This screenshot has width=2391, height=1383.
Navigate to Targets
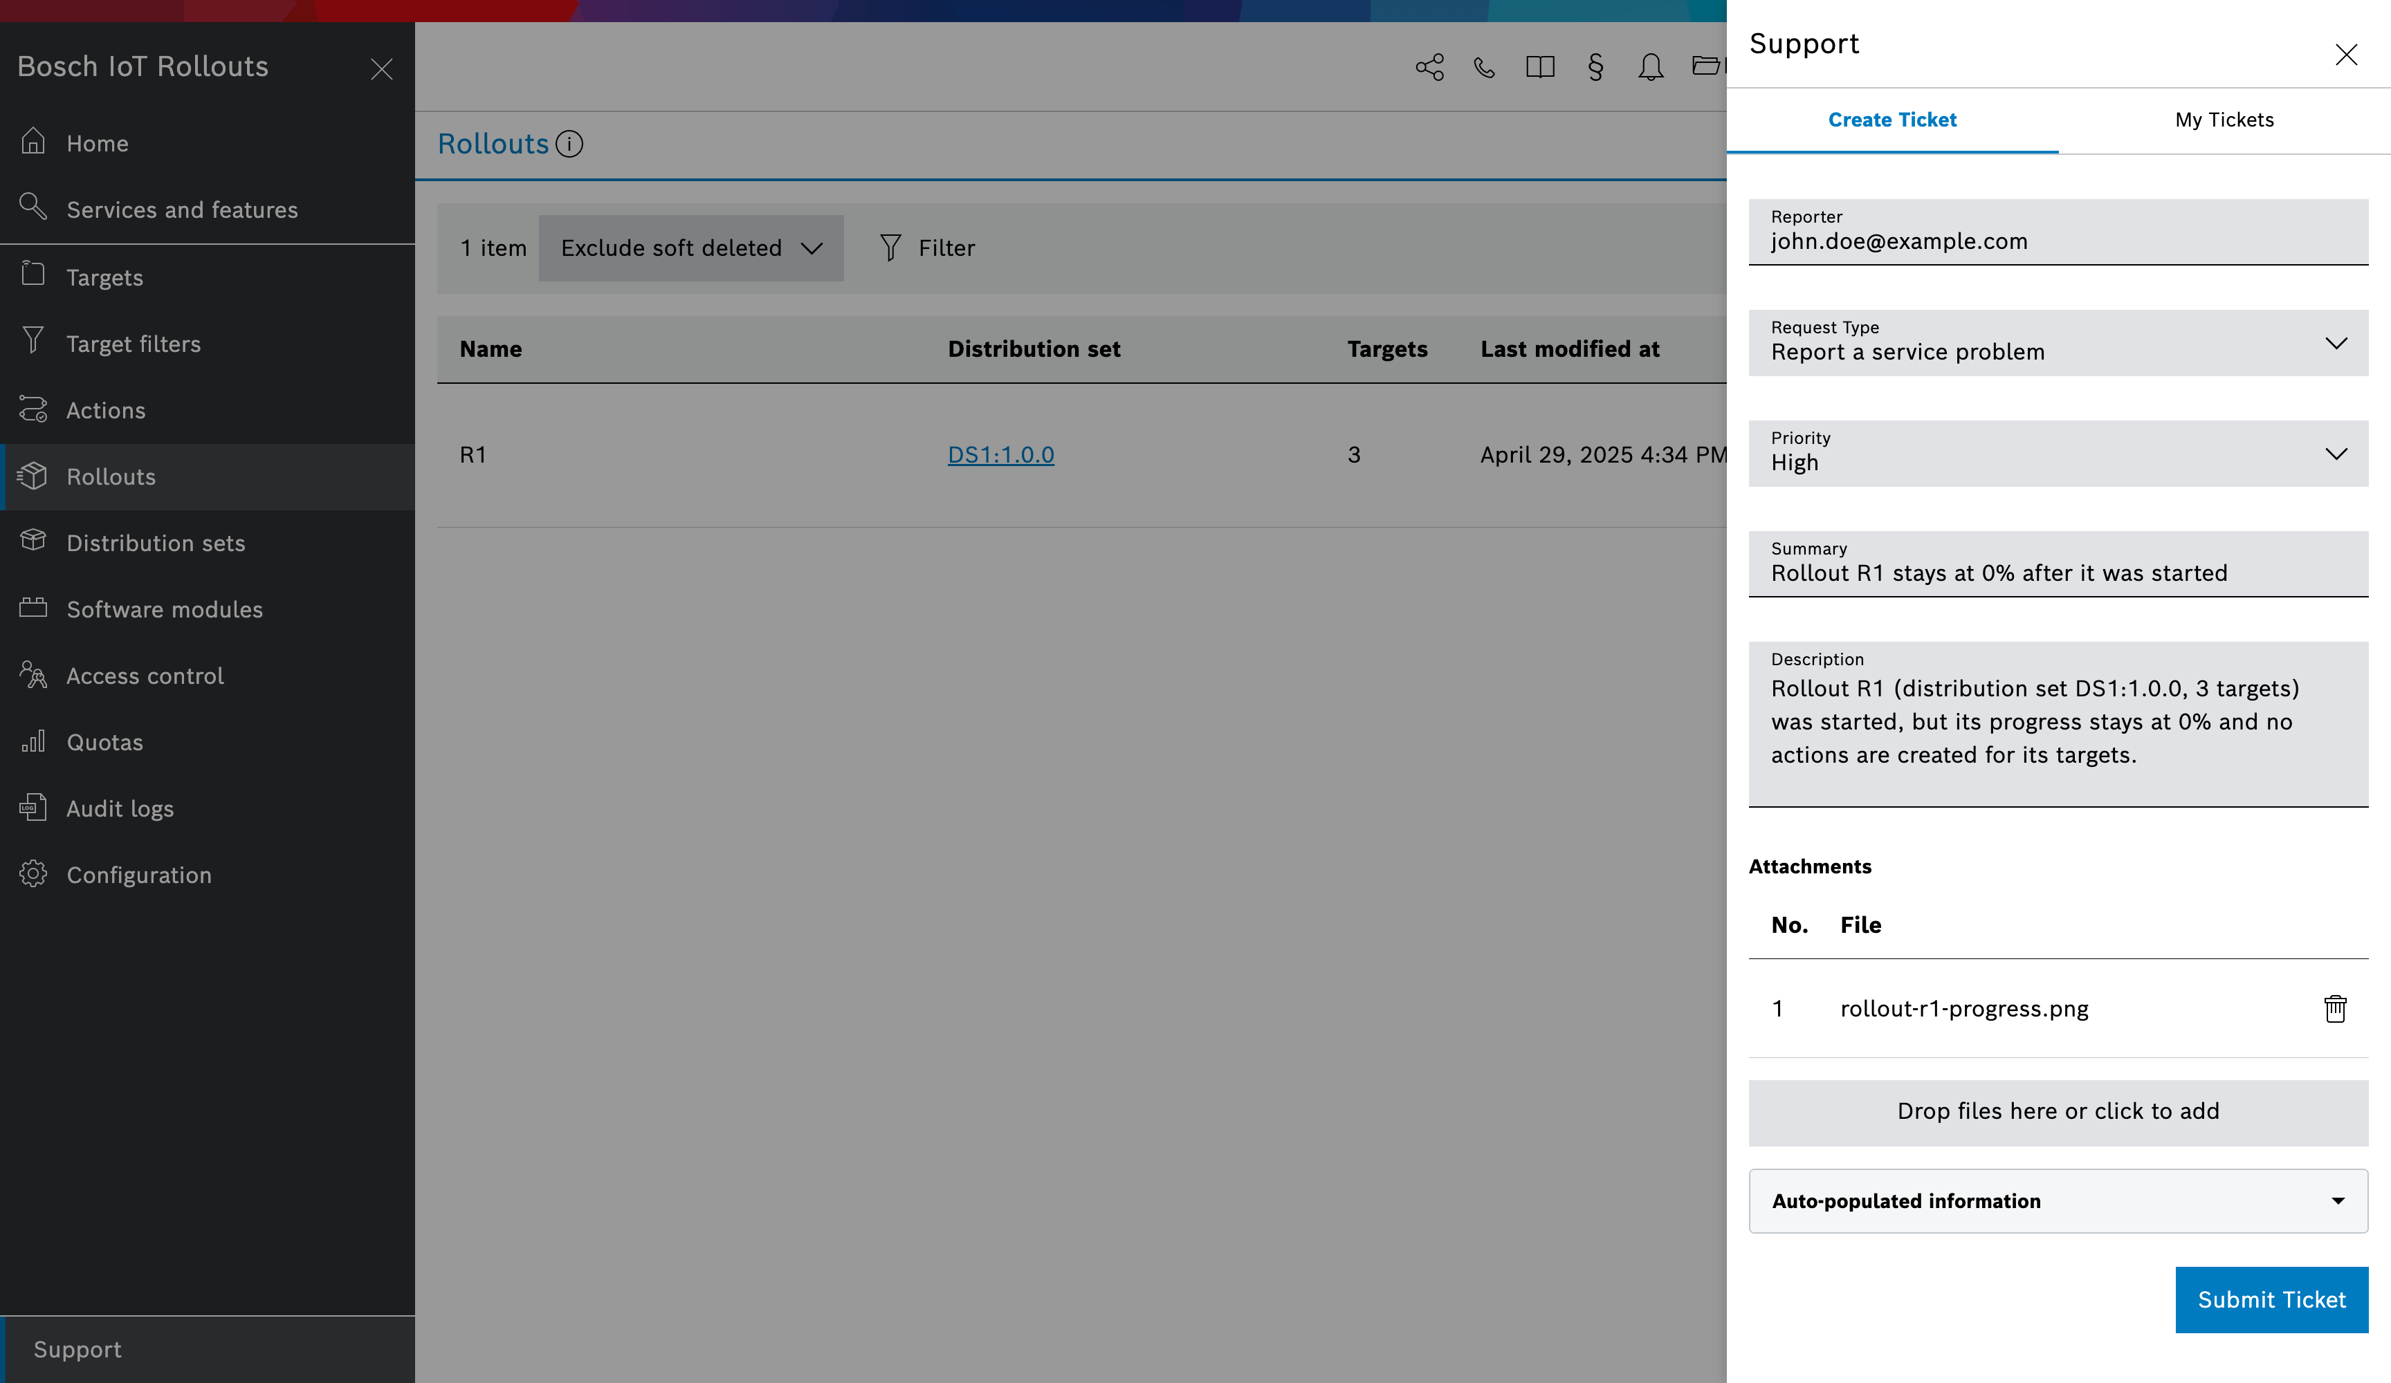[x=207, y=277]
